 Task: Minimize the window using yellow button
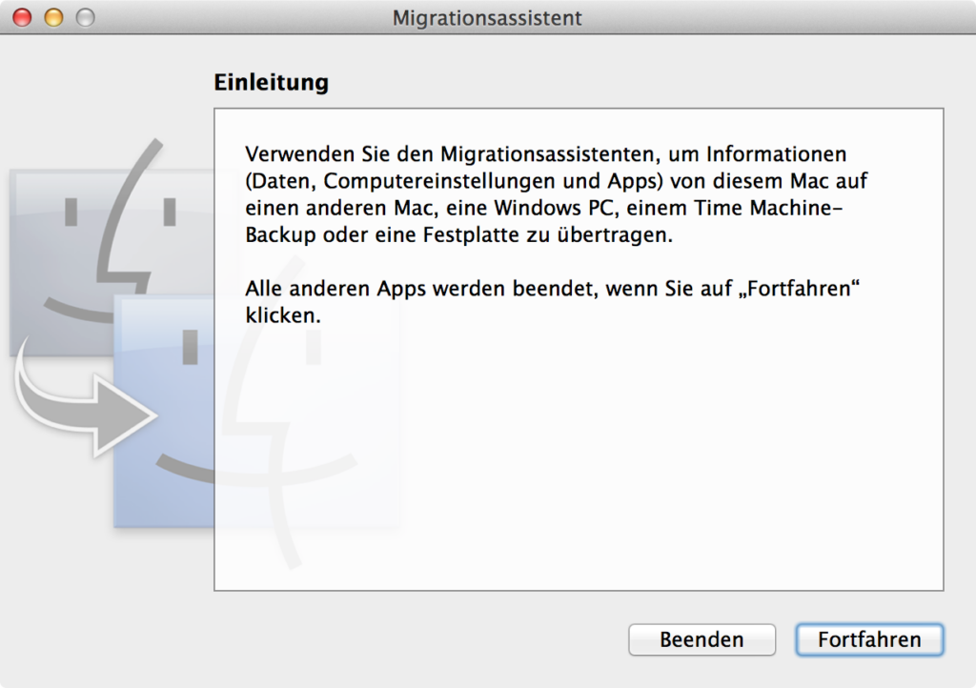coord(54,17)
